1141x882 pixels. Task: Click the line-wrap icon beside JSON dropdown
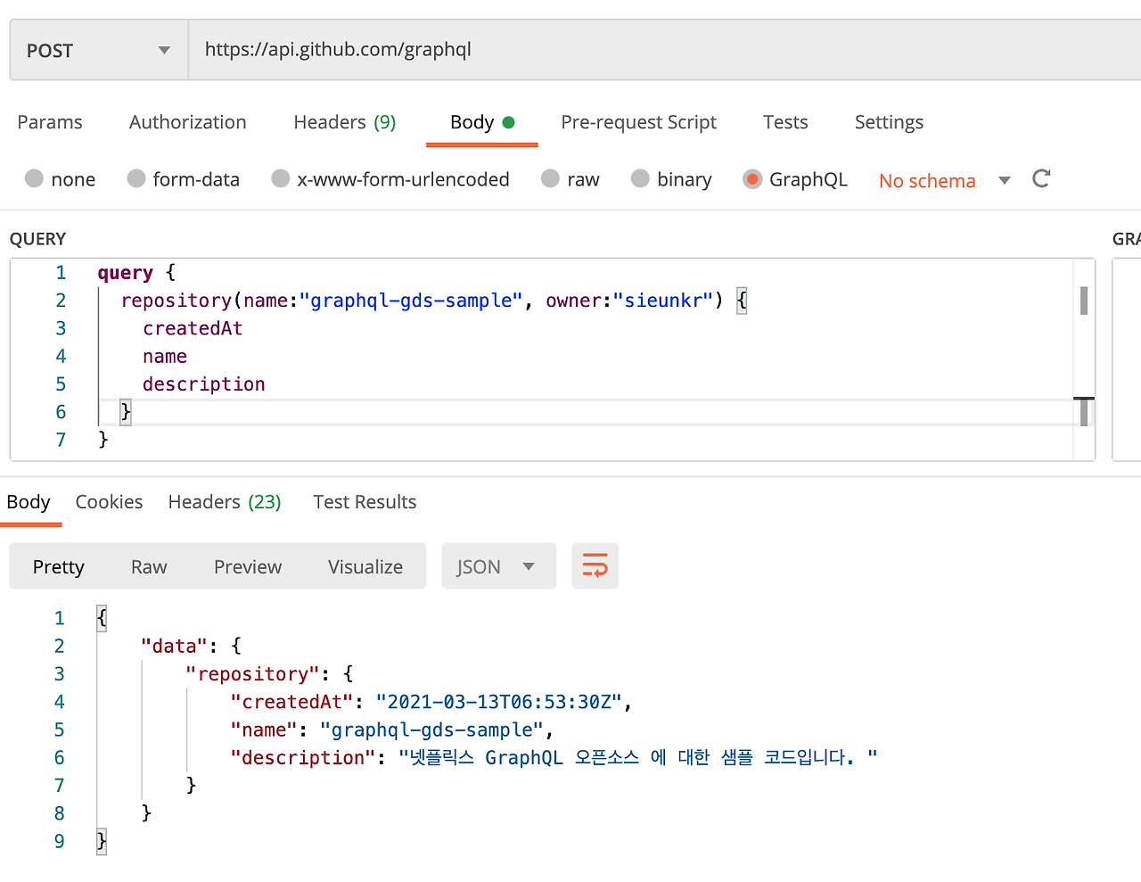(x=595, y=565)
